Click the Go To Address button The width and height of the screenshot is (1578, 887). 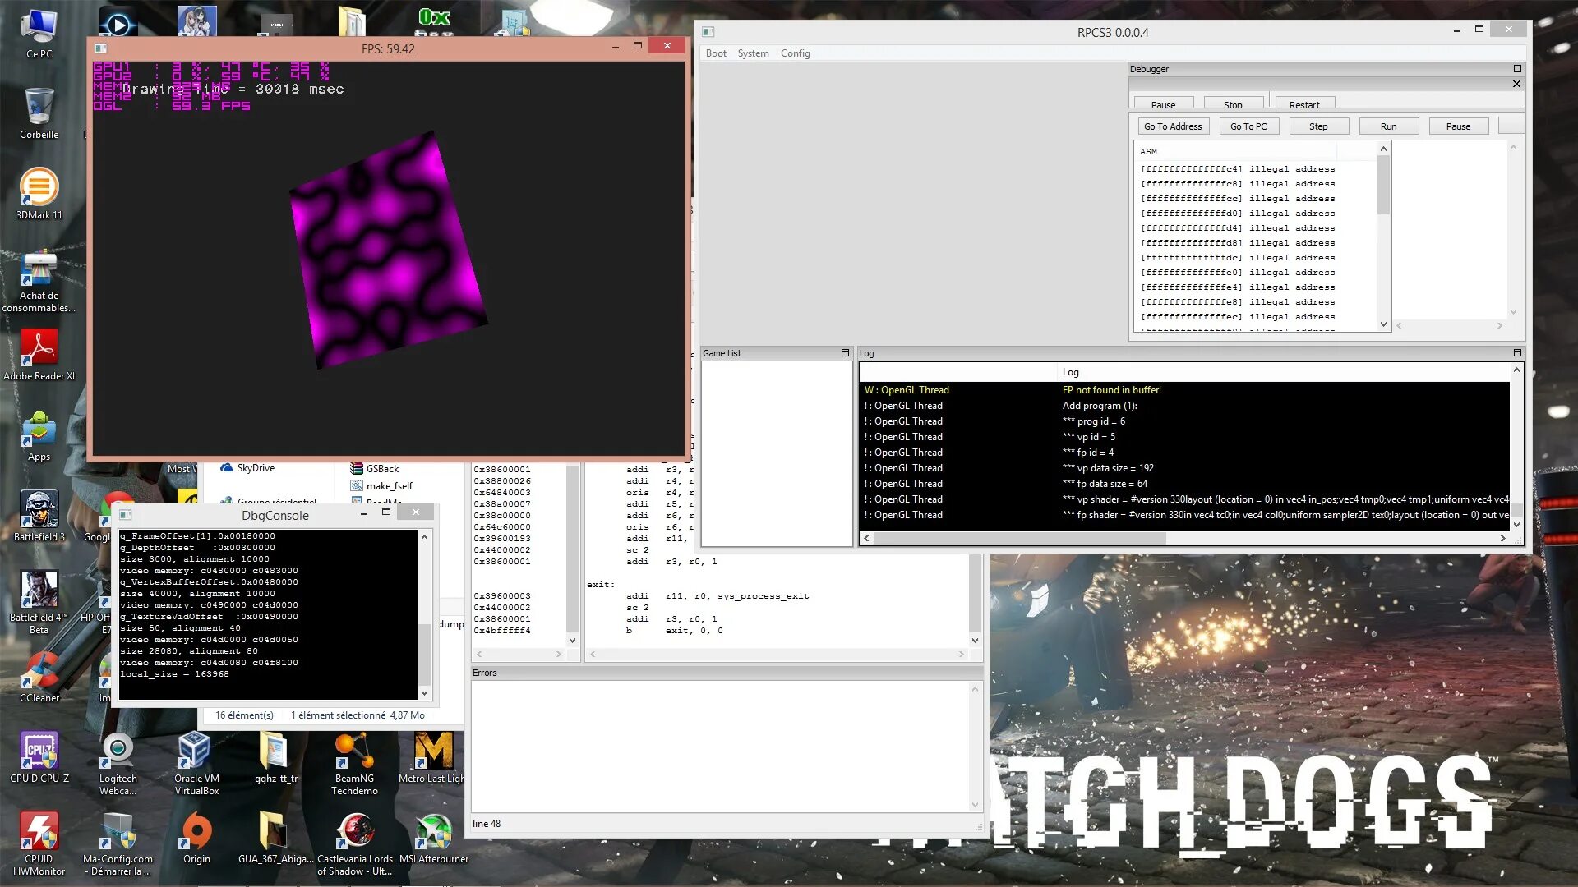click(x=1173, y=126)
